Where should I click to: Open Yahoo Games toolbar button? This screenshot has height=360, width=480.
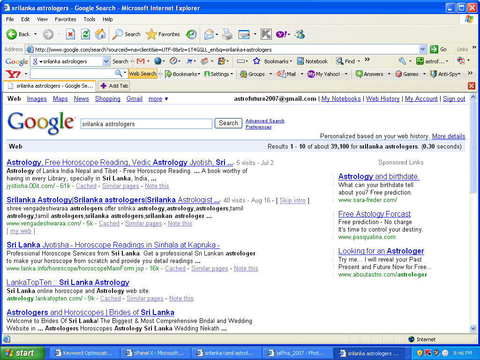(x=407, y=74)
